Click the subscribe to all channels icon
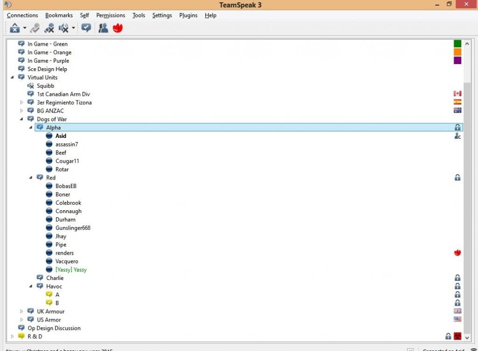 click(86, 28)
